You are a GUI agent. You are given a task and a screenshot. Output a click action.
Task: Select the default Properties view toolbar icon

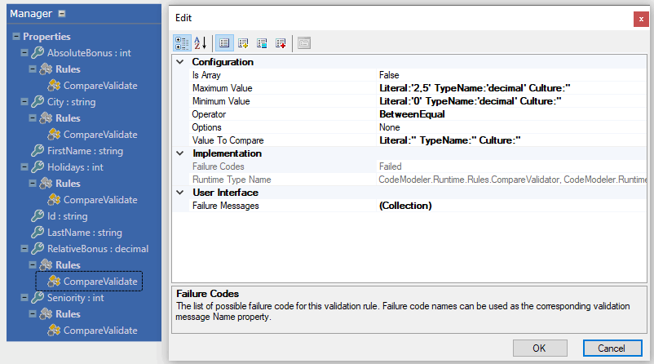(224, 43)
